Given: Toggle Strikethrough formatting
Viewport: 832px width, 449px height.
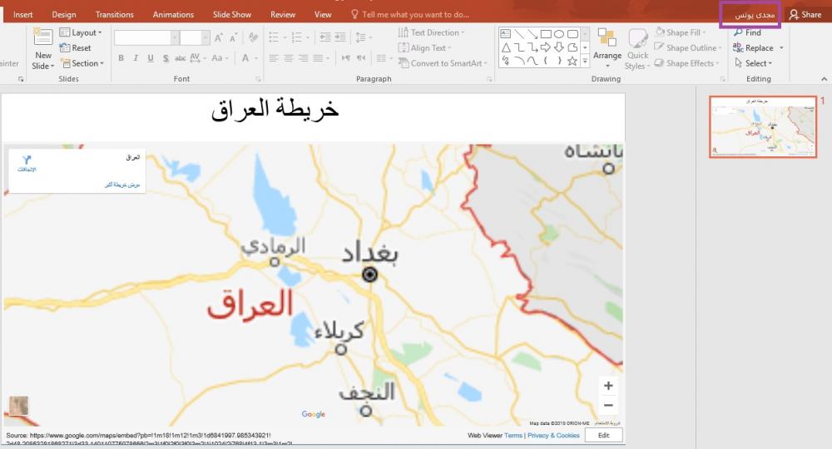Looking at the screenshot, I should click(180, 58).
